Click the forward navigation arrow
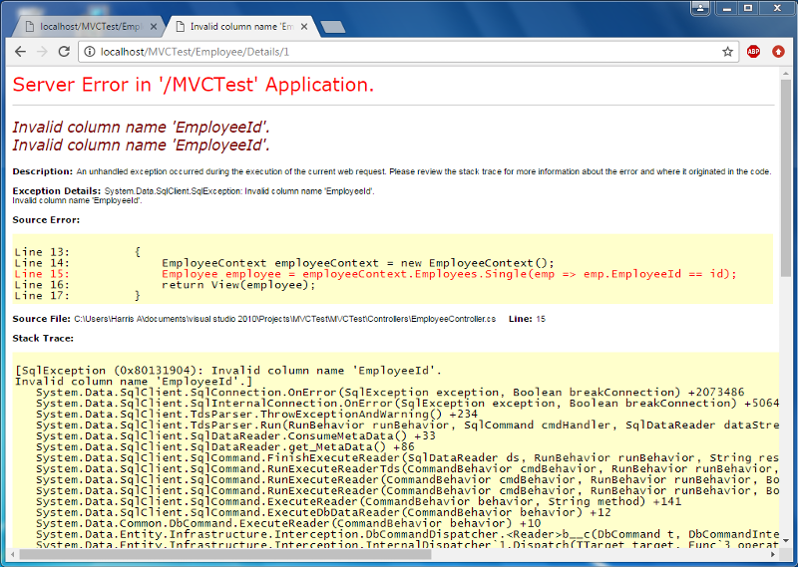The width and height of the screenshot is (798, 567). point(42,52)
